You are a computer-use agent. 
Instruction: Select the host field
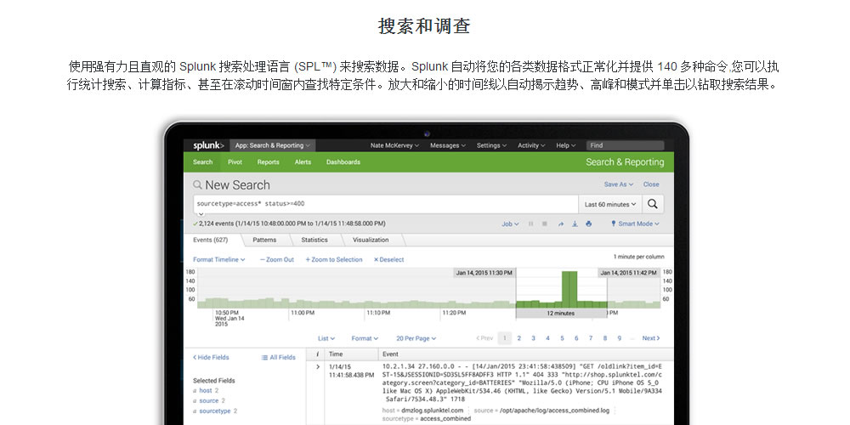tap(206, 390)
